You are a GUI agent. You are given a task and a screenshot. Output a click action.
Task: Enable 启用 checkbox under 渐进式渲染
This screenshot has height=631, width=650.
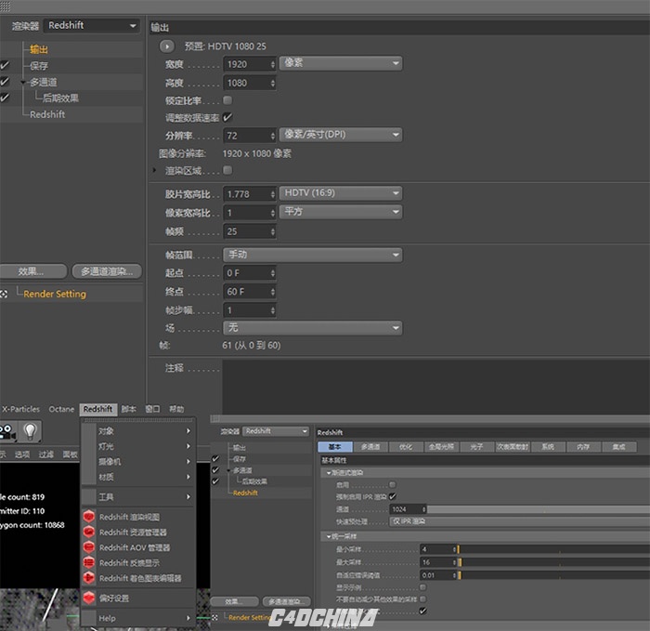point(392,484)
